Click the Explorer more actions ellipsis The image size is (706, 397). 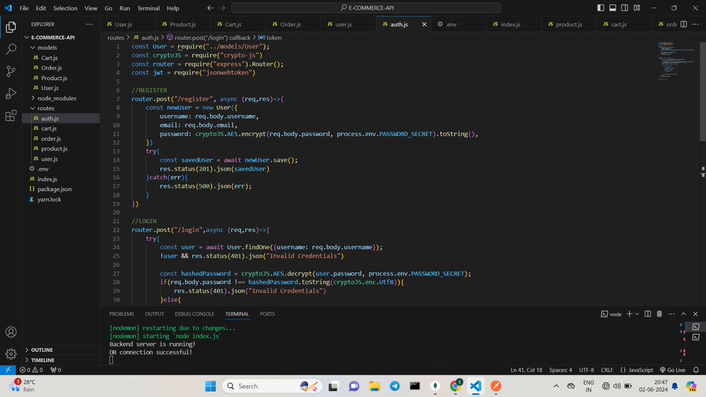coord(89,24)
